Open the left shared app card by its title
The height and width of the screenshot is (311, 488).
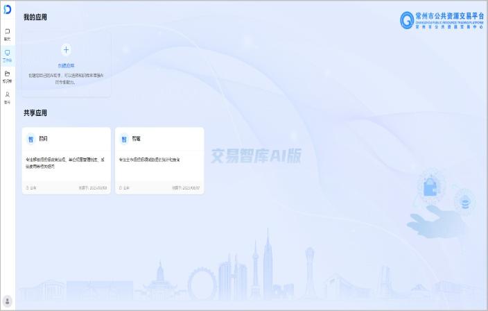point(44,139)
